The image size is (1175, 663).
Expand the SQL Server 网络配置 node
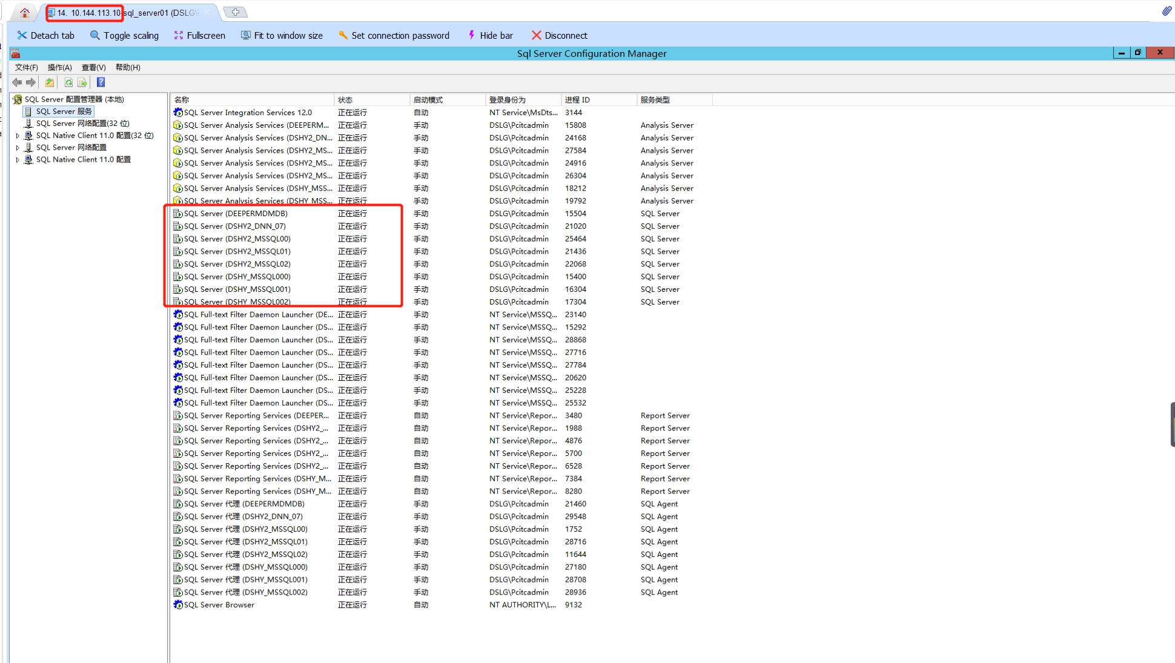(x=18, y=148)
